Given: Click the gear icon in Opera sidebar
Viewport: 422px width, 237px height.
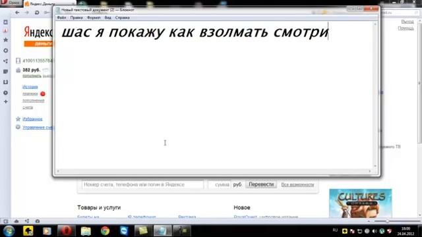Looking at the screenshot, I should tap(6, 51).
